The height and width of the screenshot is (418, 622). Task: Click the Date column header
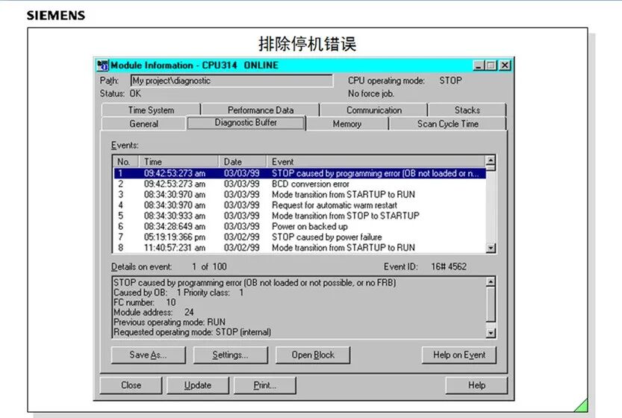pos(243,161)
